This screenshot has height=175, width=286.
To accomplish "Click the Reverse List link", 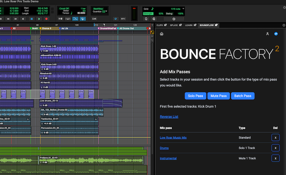I will pos(169,117).
